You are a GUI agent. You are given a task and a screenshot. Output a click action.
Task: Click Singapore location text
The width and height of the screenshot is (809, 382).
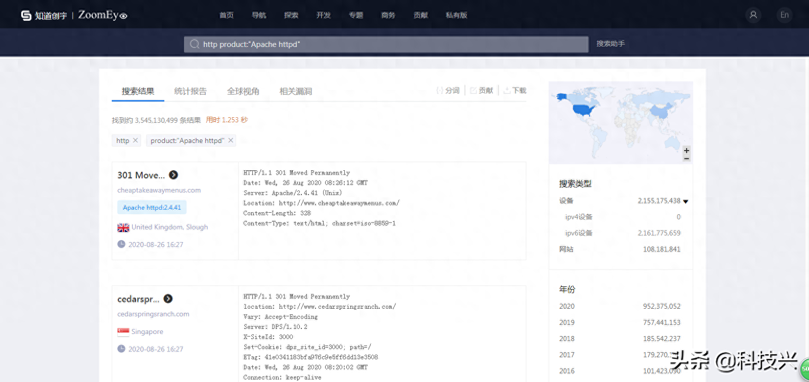(x=147, y=332)
